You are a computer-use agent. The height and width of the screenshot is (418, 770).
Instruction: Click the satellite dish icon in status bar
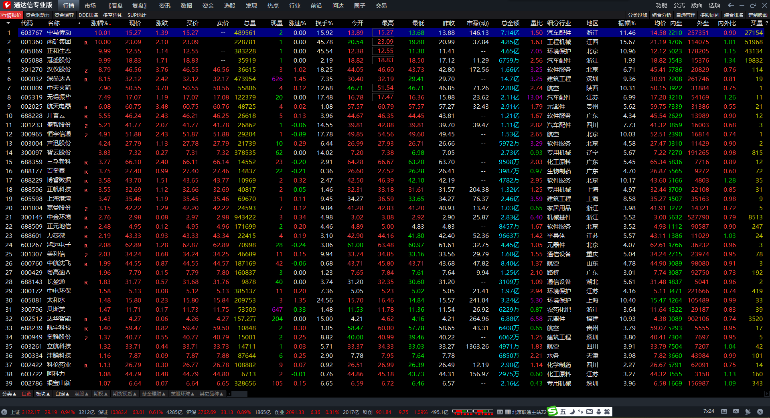pos(748,412)
